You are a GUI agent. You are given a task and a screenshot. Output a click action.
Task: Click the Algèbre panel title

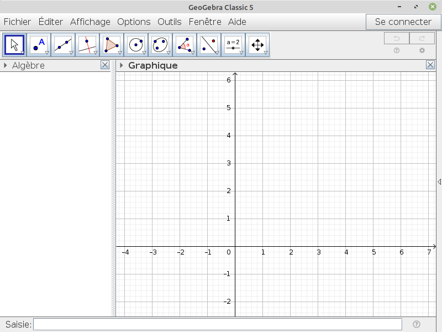tap(28, 65)
